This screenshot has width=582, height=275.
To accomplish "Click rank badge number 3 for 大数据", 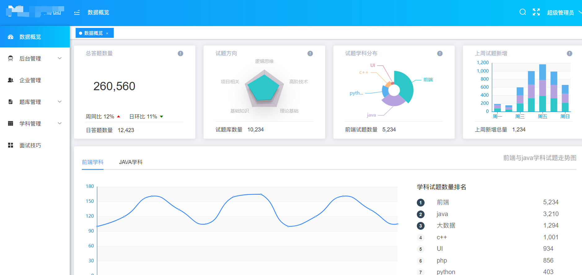I will pyautogui.click(x=421, y=226).
